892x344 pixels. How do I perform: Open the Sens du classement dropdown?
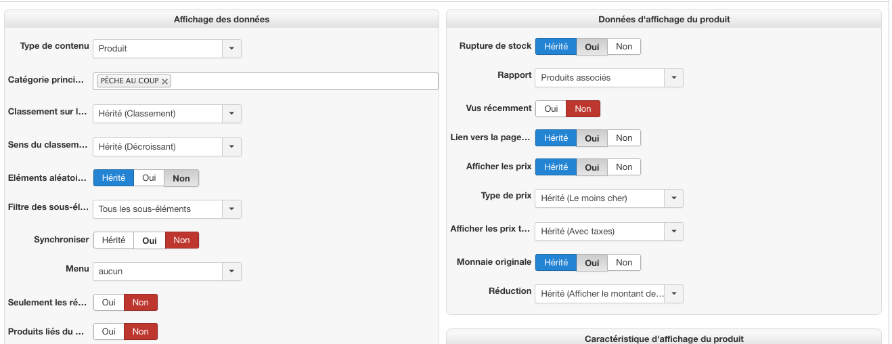pos(231,146)
